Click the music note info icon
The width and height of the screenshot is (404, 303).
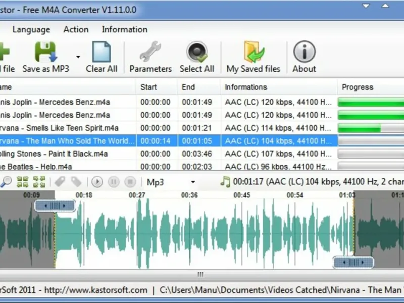[225, 182]
